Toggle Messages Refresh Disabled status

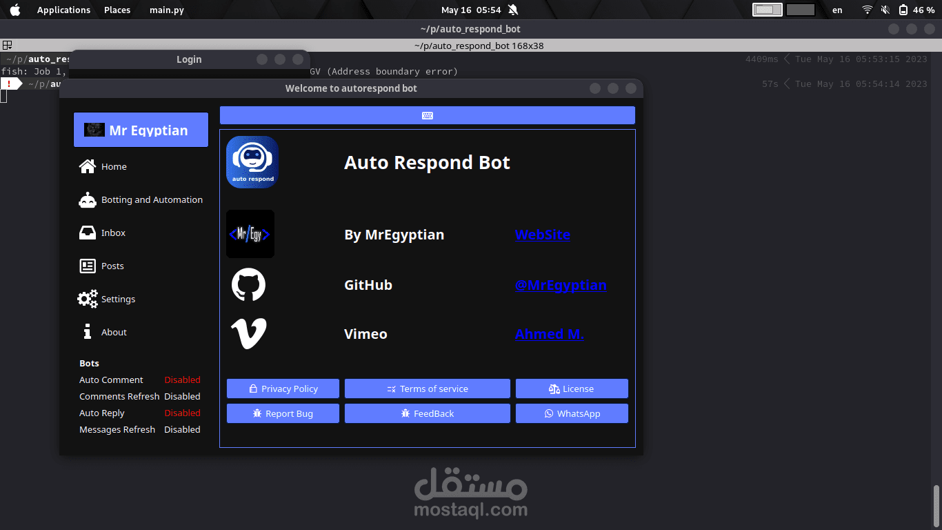pos(182,429)
